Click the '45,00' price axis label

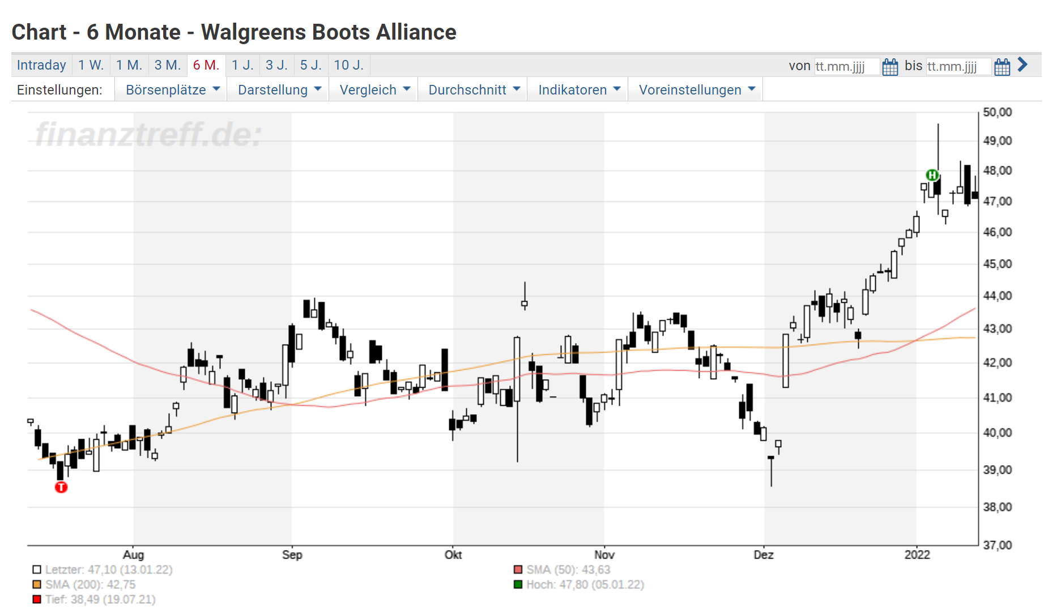[x=998, y=264]
